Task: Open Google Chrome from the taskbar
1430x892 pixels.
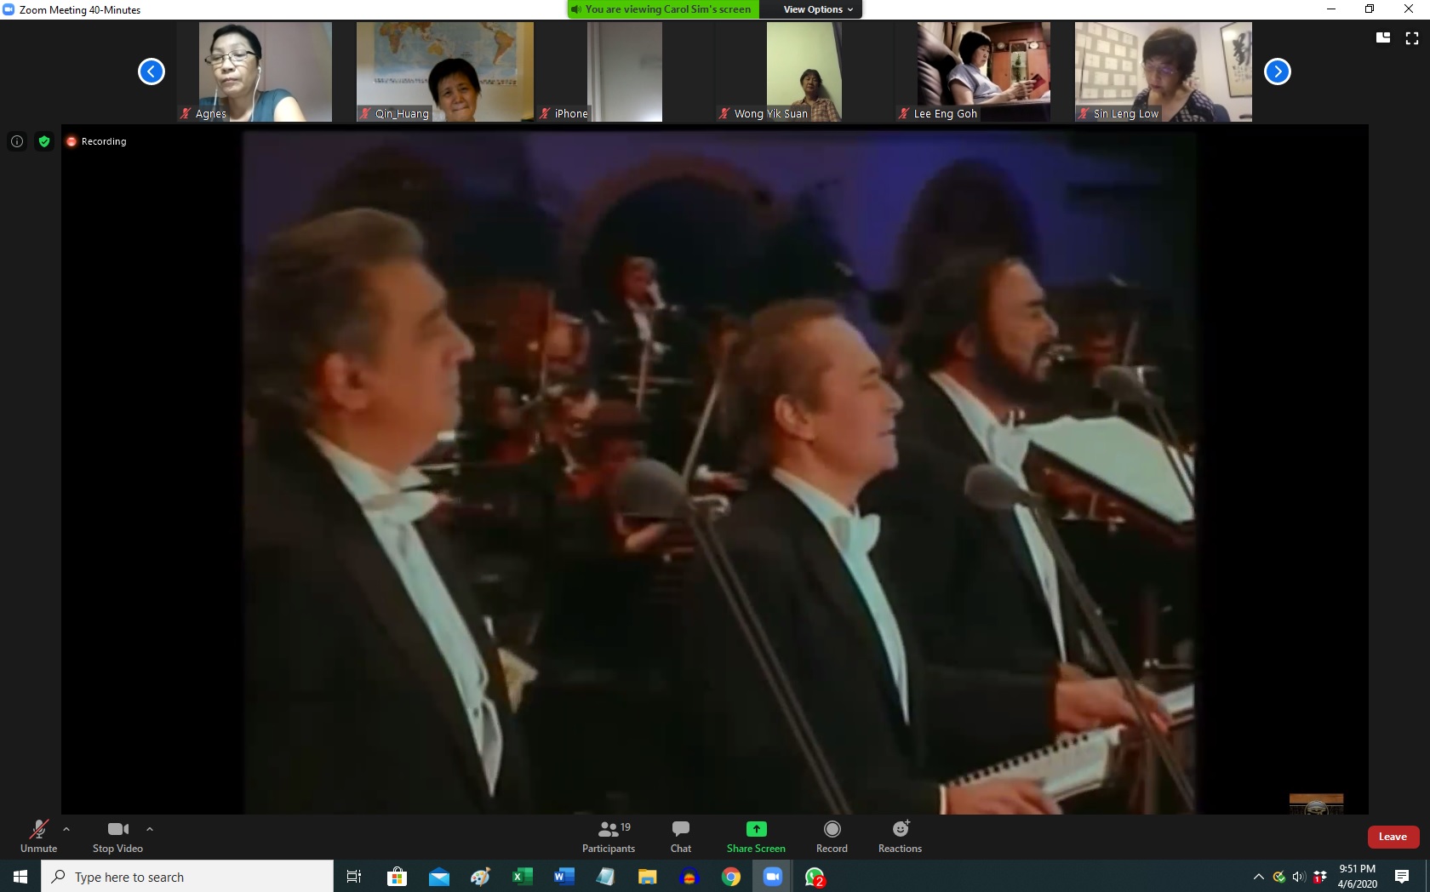Action: [731, 877]
